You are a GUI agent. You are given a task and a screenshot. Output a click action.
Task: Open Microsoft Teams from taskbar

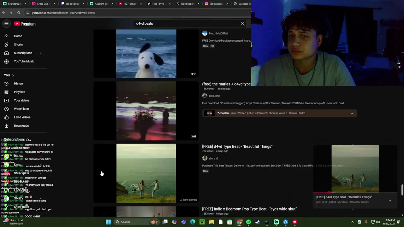(183, 222)
